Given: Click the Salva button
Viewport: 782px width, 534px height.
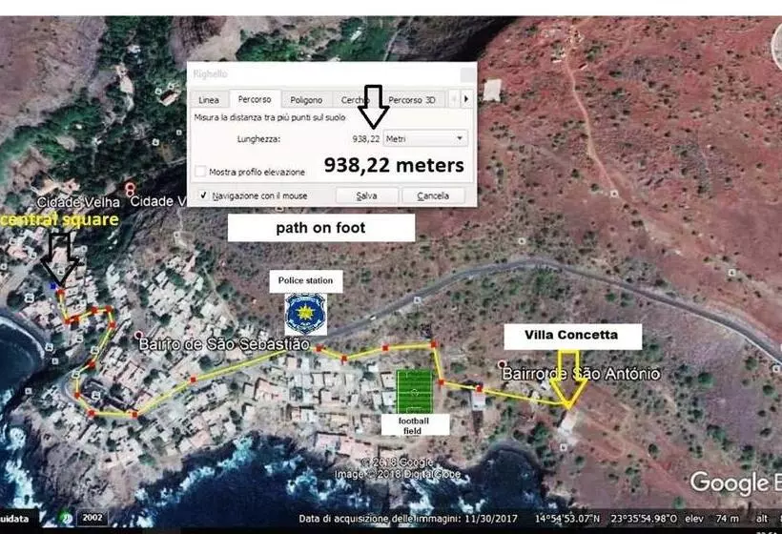Looking at the screenshot, I should tap(365, 195).
